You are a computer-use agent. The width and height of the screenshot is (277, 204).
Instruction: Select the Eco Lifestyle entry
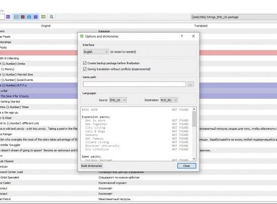[97, 149]
